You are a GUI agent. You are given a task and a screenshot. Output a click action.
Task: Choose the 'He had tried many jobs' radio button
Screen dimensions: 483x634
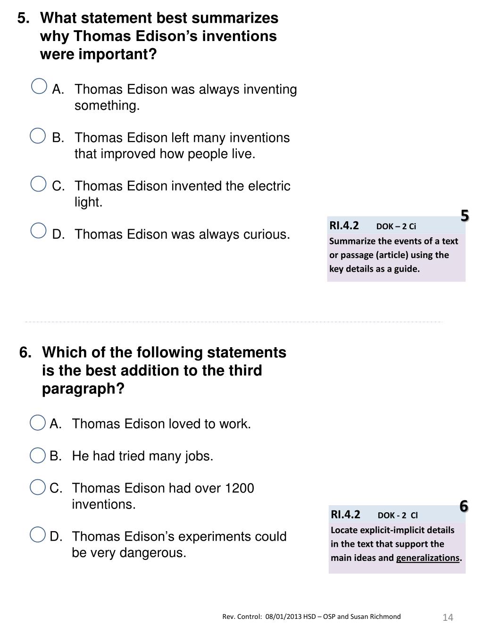tap(37, 455)
